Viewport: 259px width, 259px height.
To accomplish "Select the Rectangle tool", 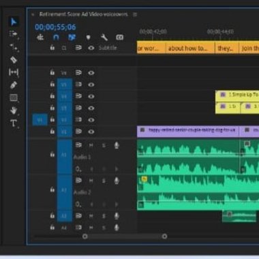I will 14,97.
